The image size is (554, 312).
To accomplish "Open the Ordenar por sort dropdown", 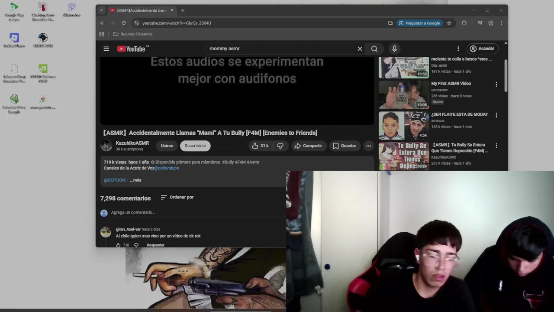I will (177, 197).
